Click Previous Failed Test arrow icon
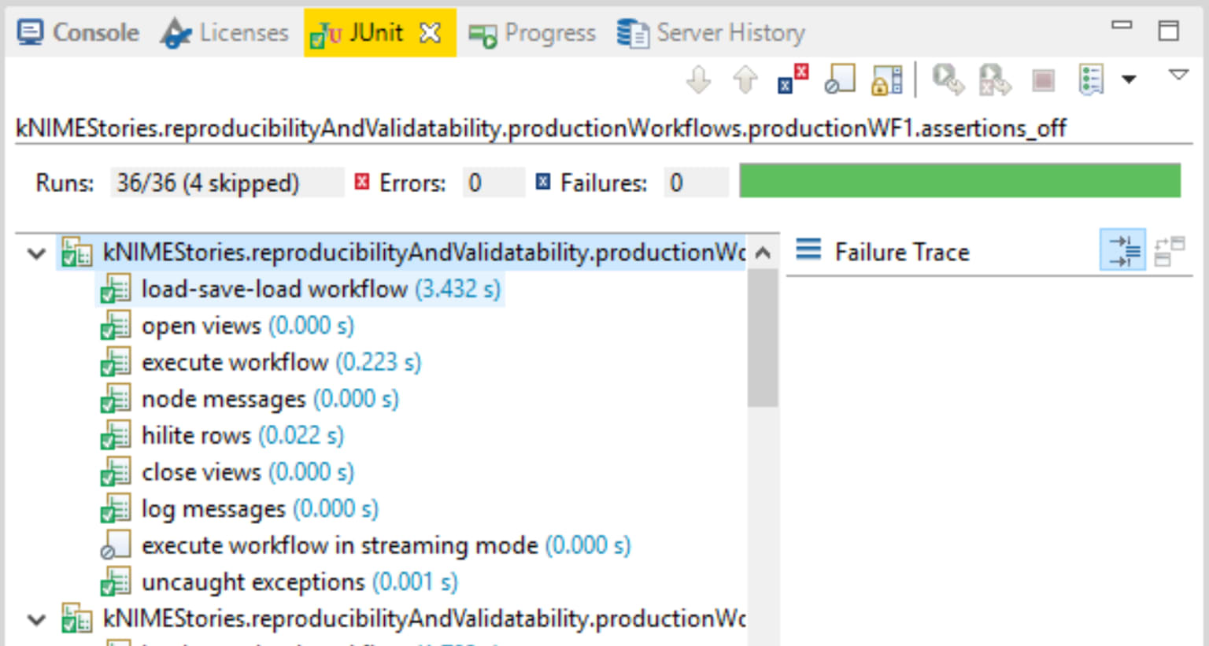Viewport: 1209px width, 646px height. (x=745, y=79)
